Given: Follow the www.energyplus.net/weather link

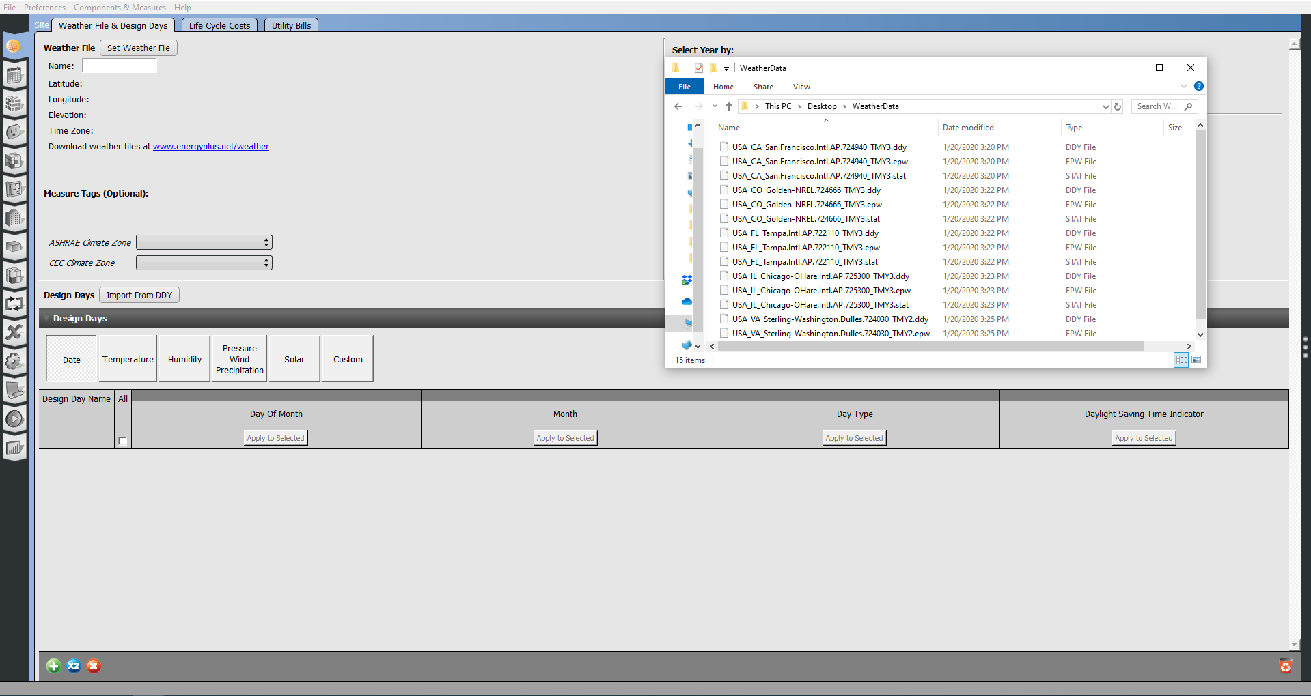Looking at the screenshot, I should click(210, 146).
